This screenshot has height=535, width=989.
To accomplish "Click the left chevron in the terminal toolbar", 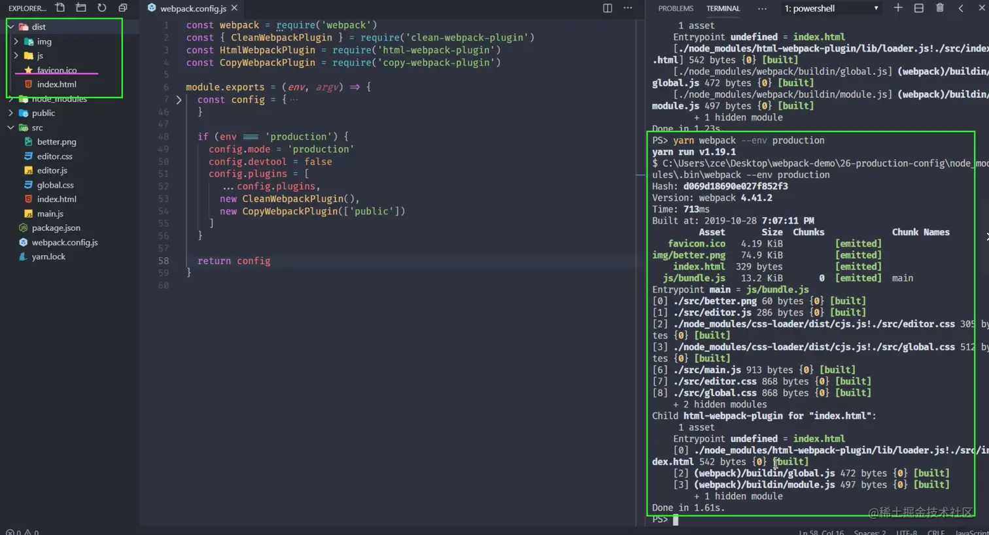I will click(961, 8).
